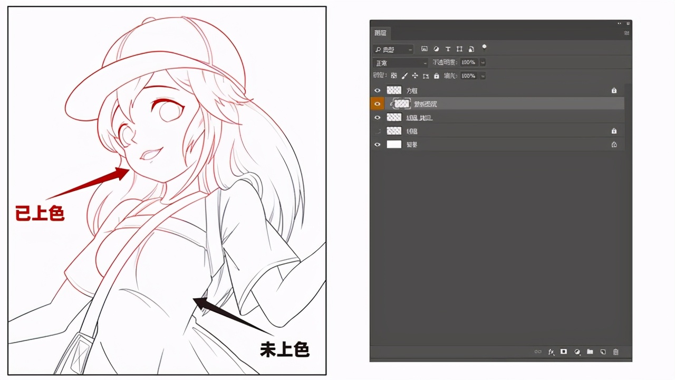Click the link layers icon
The image size is (675, 380).
point(538,351)
